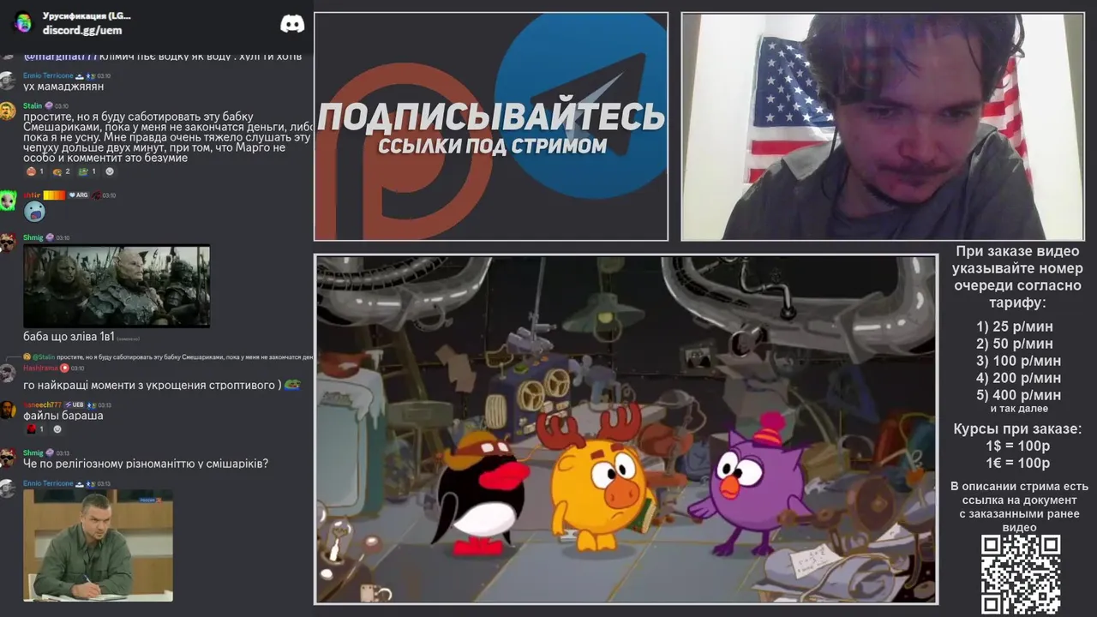1097x617 pixels.
Task: Click the tariff line '4) 200 р/мин'
Action: 1018,378
